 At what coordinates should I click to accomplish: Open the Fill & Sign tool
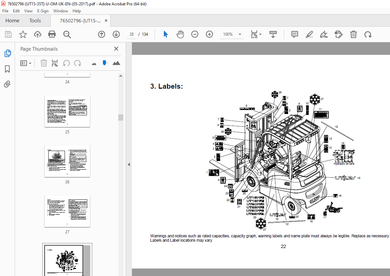pyautogui.click(x=339, y=34)
